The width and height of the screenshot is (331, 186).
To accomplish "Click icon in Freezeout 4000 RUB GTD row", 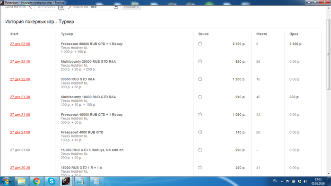I will pyautogui.click(x=200, y=132).
